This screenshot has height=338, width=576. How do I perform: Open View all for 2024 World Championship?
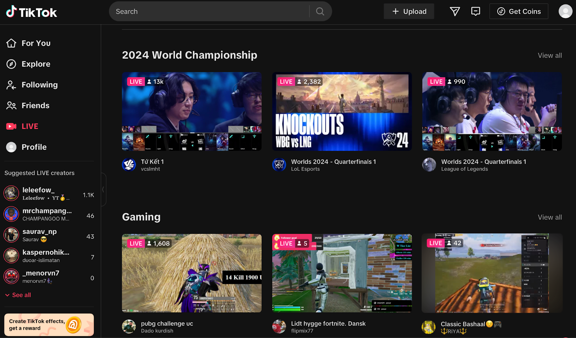point(549,55)
